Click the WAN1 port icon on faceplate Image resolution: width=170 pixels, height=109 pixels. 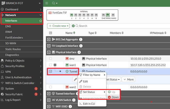point(108,15)
